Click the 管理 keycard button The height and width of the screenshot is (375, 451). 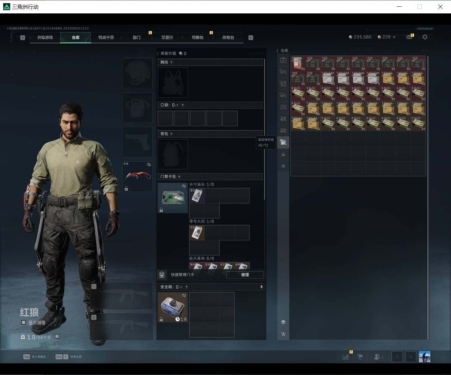245,275
